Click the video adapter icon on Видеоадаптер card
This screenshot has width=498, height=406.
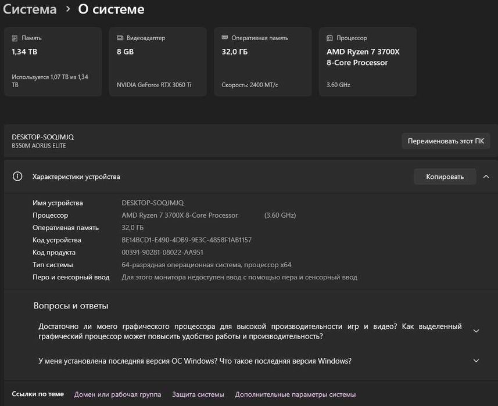point(120,38)
